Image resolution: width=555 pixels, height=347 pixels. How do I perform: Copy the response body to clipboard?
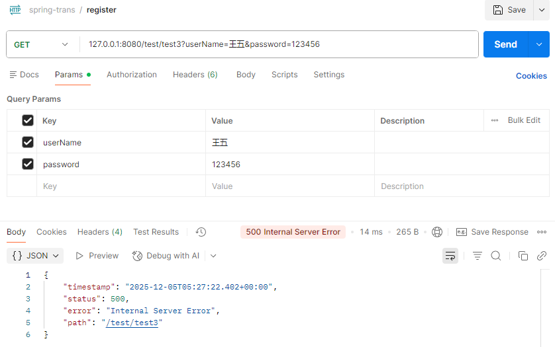(x=523, y=256)
